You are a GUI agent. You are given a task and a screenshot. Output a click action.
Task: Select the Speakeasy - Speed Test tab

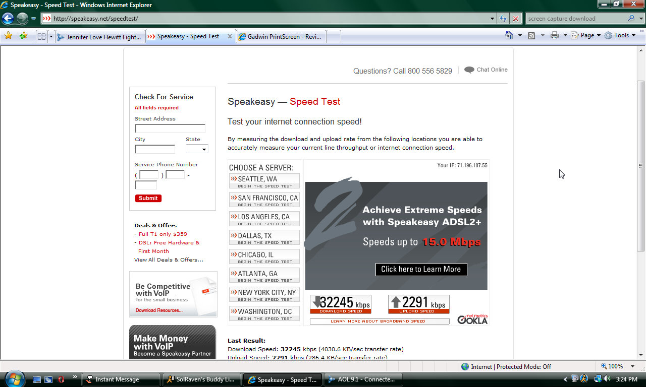188,36
